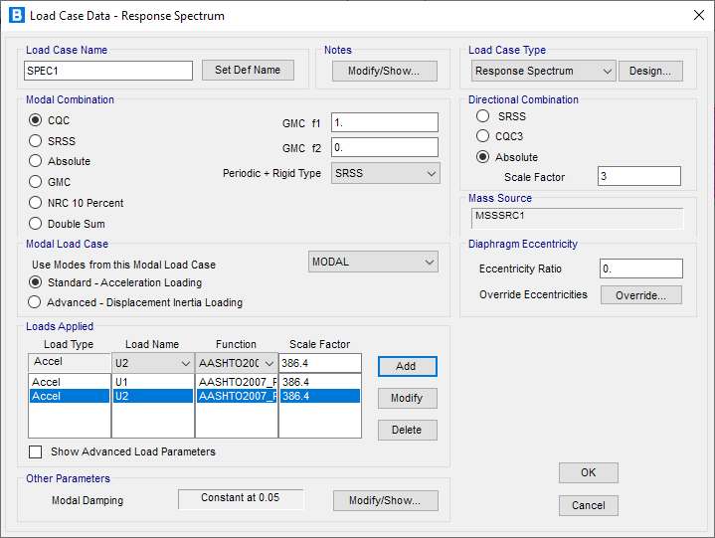Close the Load Case Data dialog
Screen dimensions: 715x538
[x=694, y=16]
